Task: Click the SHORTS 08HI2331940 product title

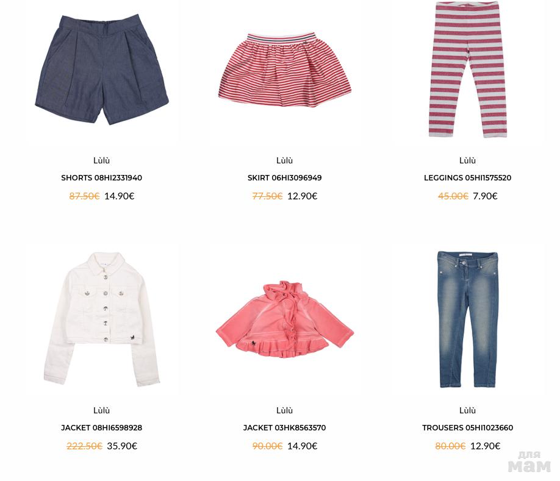Action: [x=102, y=177]
